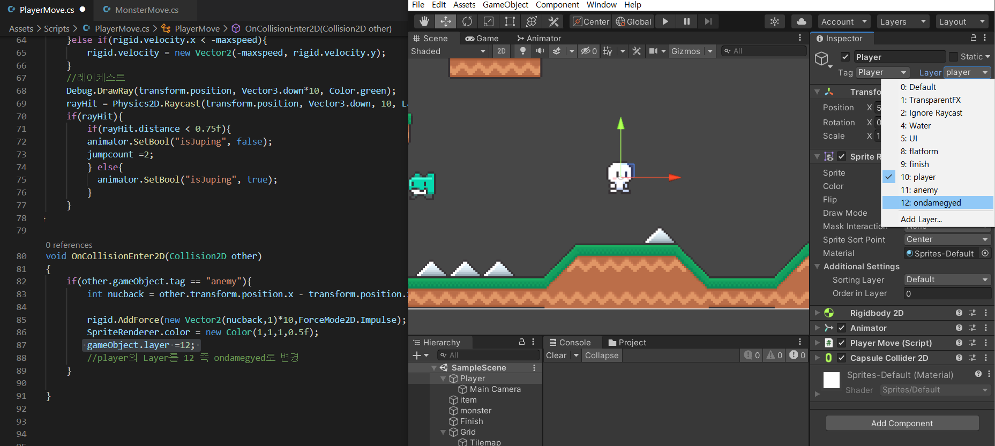This screenshot has width=995, height=446.
Task: Open the Sorting Layer dropdown
Action: (947, 279)
